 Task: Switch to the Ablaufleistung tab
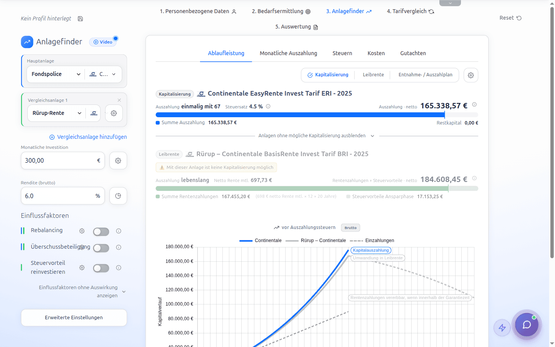pyautogui.click(x=226, y=53)
